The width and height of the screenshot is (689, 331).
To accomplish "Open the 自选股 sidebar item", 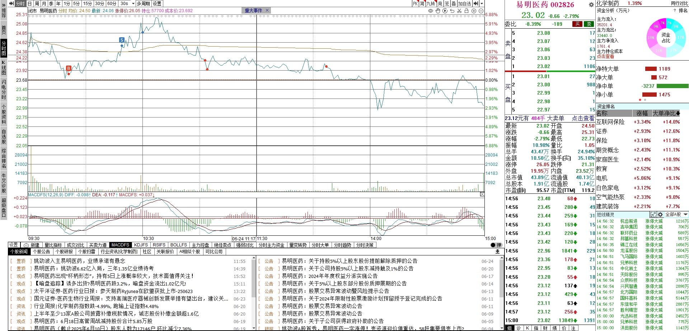I will click(4, 136).
